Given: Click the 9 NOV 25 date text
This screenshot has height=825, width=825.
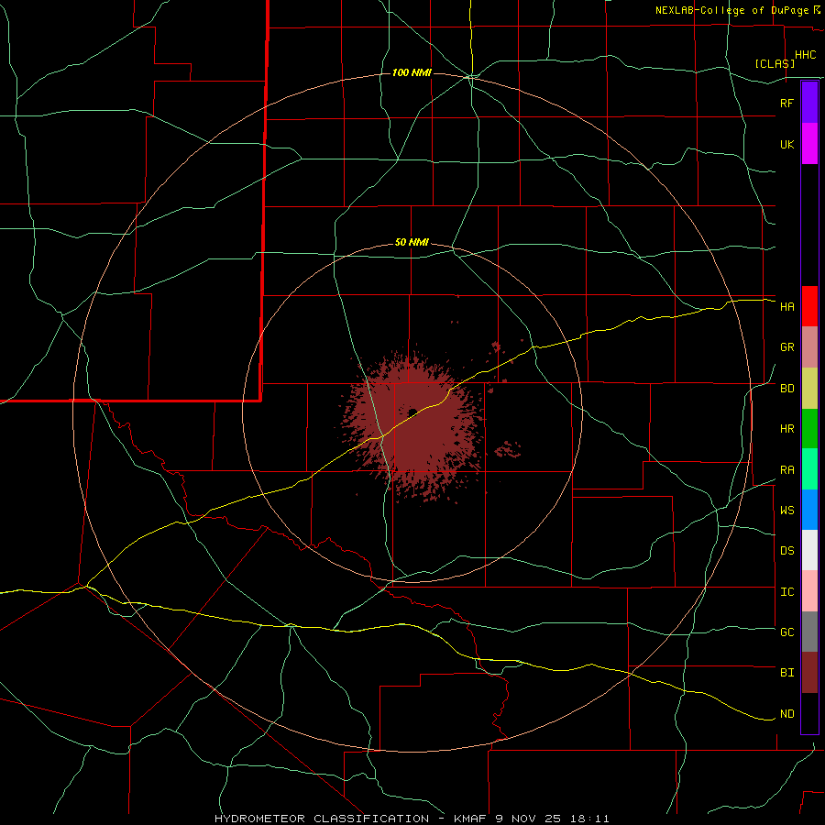Looking at the screenshot, I should (528, 819).
